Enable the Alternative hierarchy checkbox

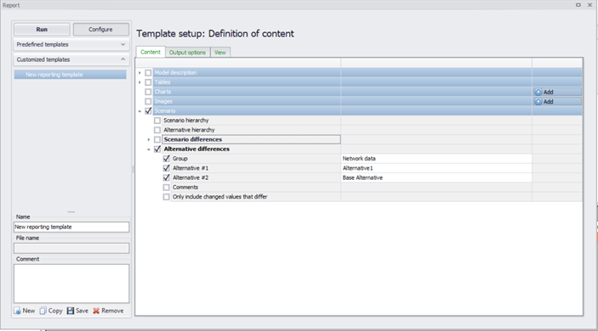(x=157, y=130)
